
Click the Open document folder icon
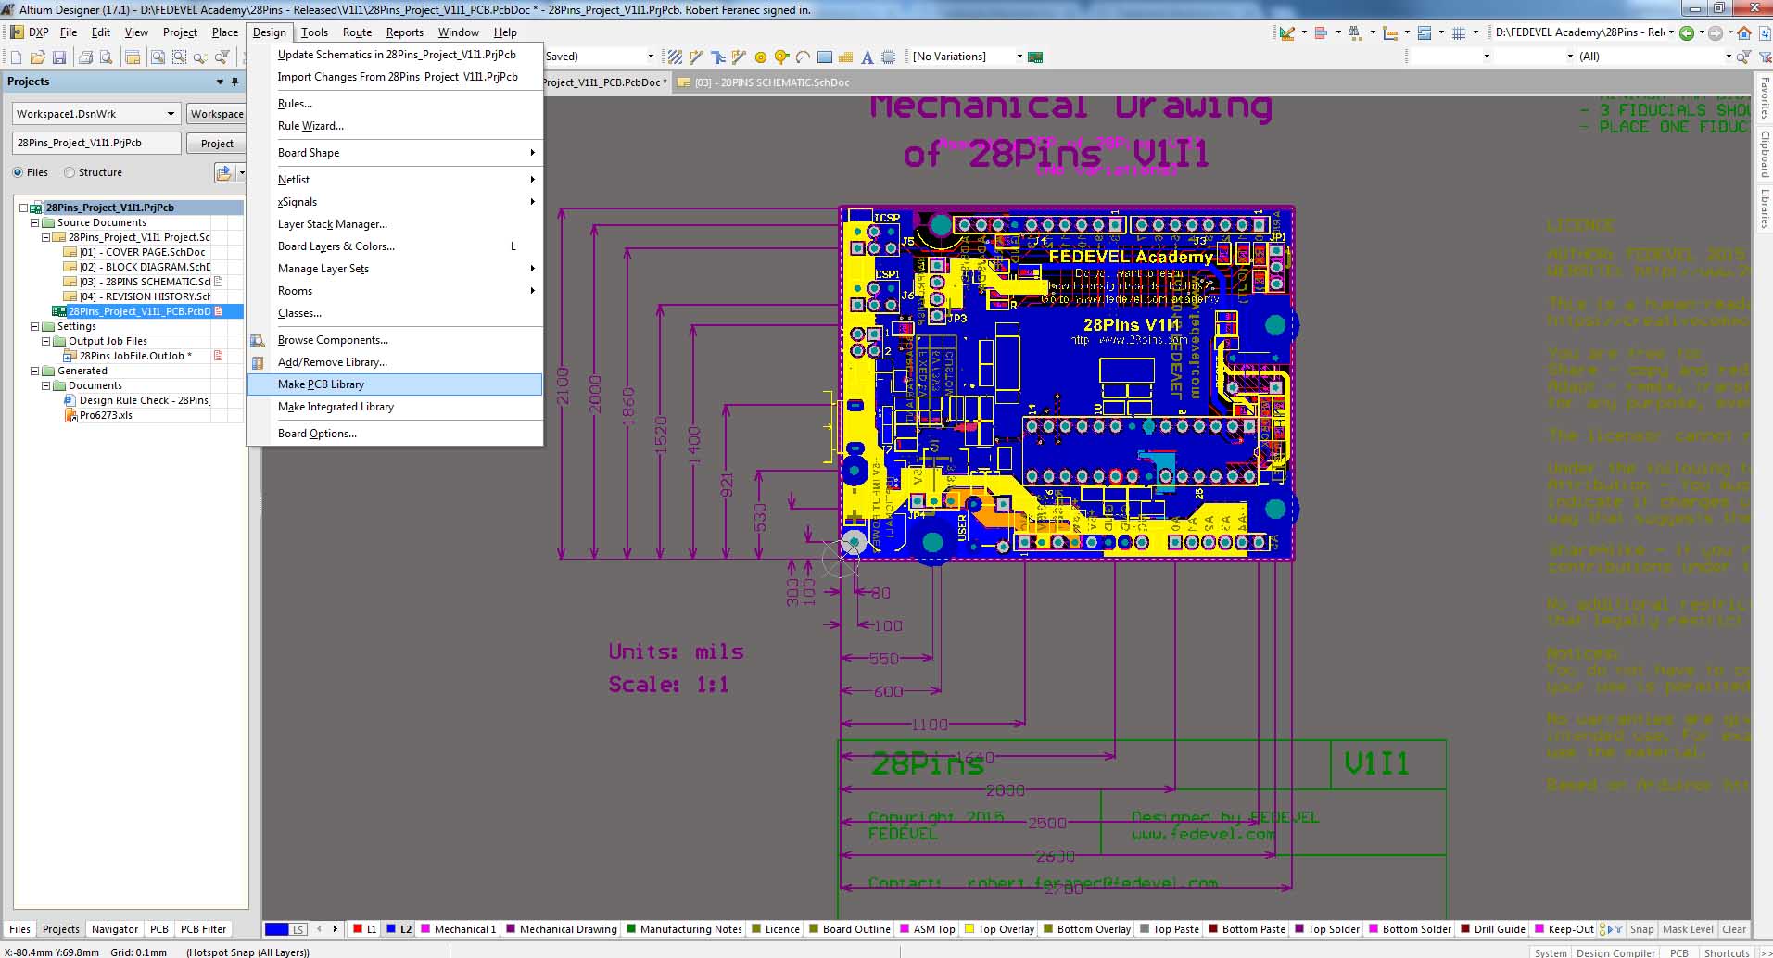click(x=38, y=57)
